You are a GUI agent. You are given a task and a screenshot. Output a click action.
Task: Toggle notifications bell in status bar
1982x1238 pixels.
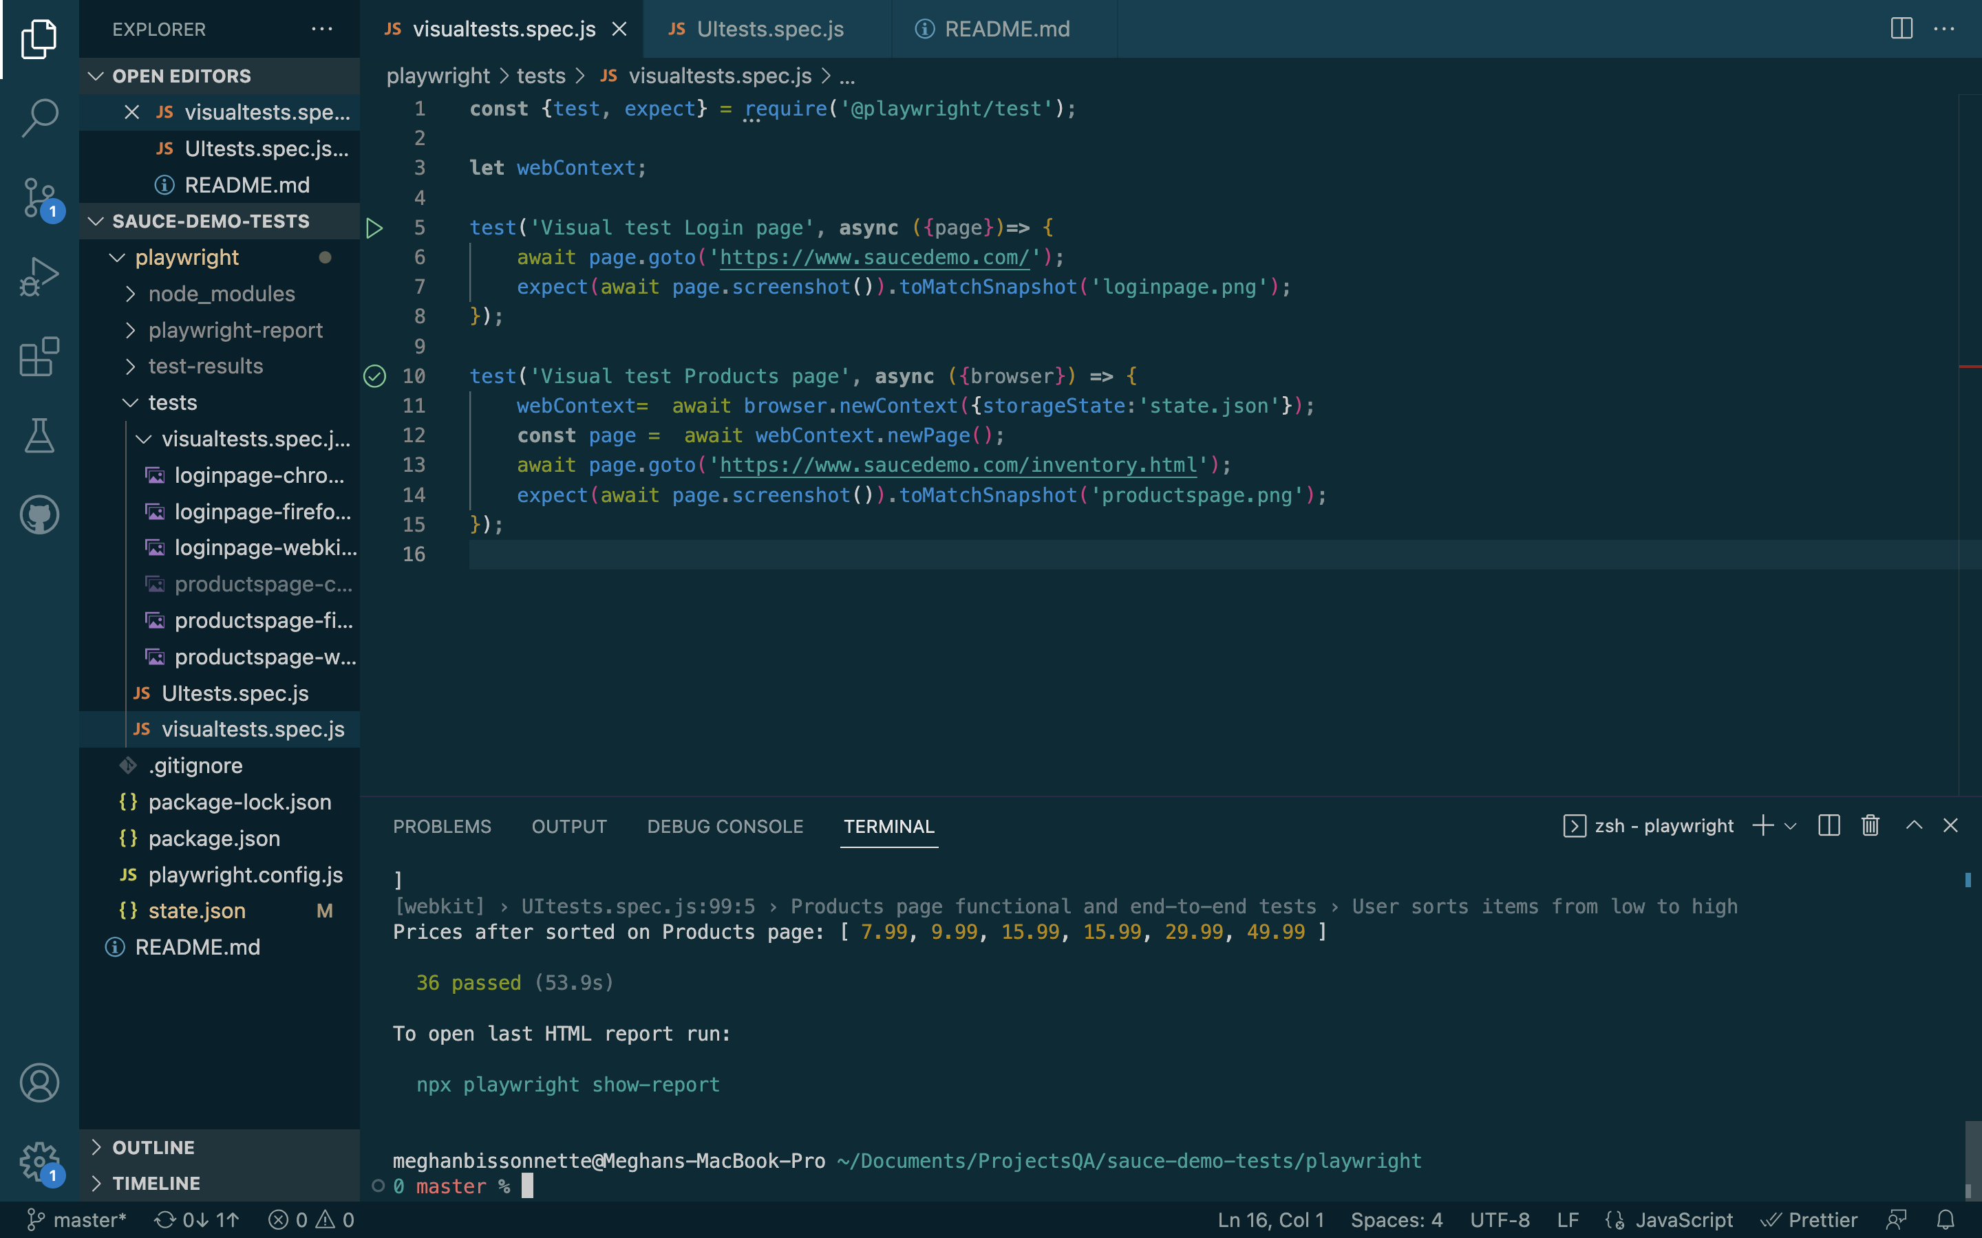1945,1220
